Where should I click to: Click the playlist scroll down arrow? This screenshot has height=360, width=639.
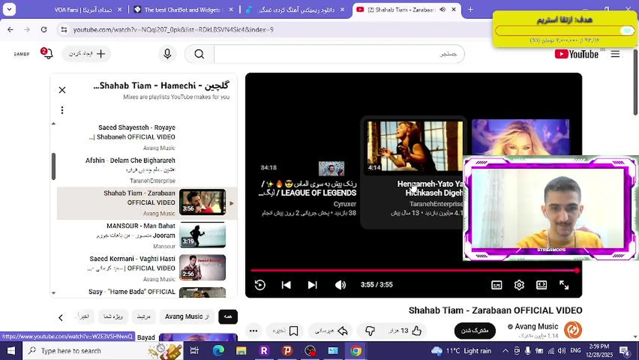pos(53,293)
